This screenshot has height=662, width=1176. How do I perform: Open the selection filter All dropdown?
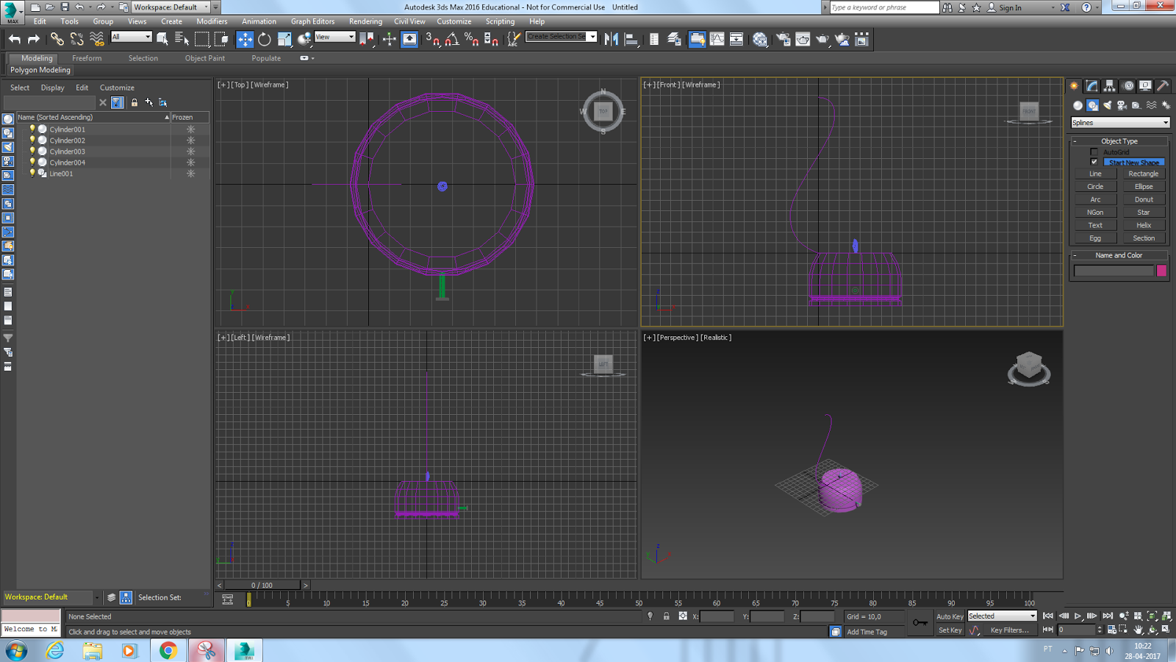(x=132, y=37)
